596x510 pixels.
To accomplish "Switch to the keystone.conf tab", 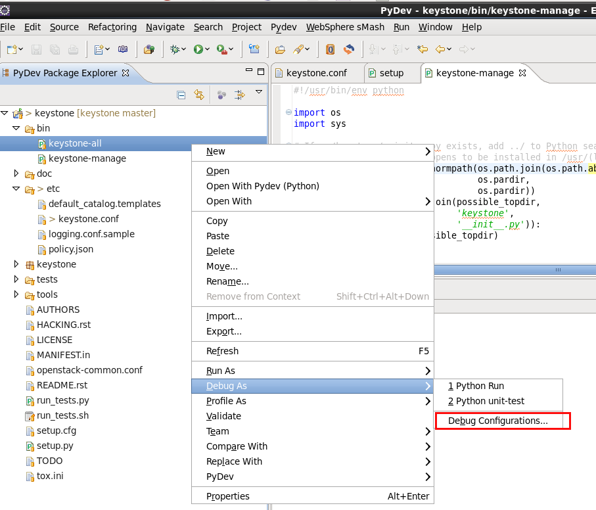I will (318, 73).
